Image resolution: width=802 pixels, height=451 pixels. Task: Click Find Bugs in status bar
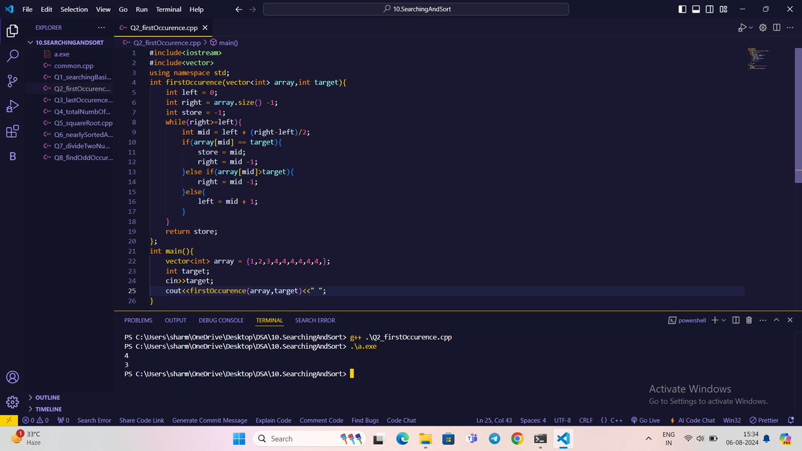point(365,420)
